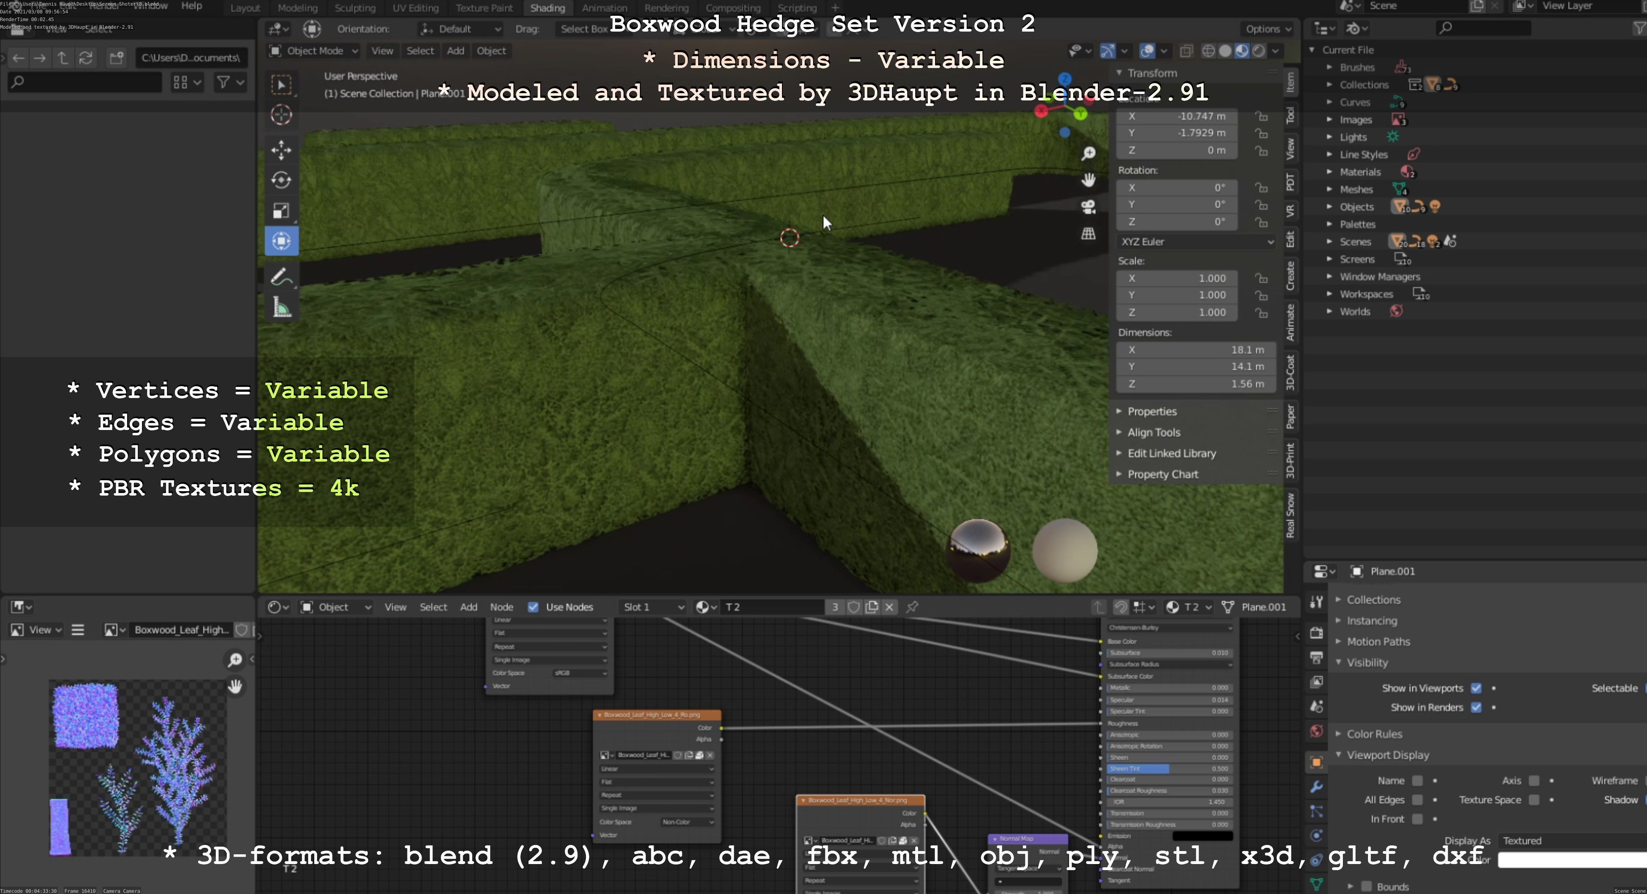This screenshot has height=894, width=1647.
Task: Switch to Texture Paint workspace tab
Action: pyautogui.click(x=484, y=9)
